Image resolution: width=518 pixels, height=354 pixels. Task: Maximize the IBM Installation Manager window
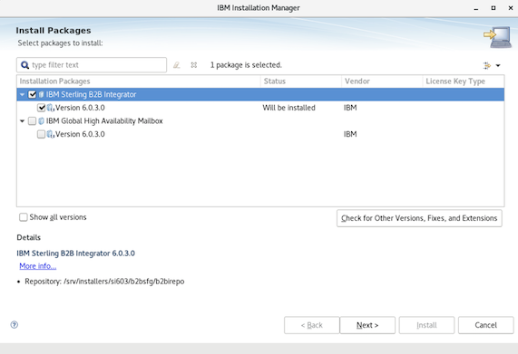(494, 8)
